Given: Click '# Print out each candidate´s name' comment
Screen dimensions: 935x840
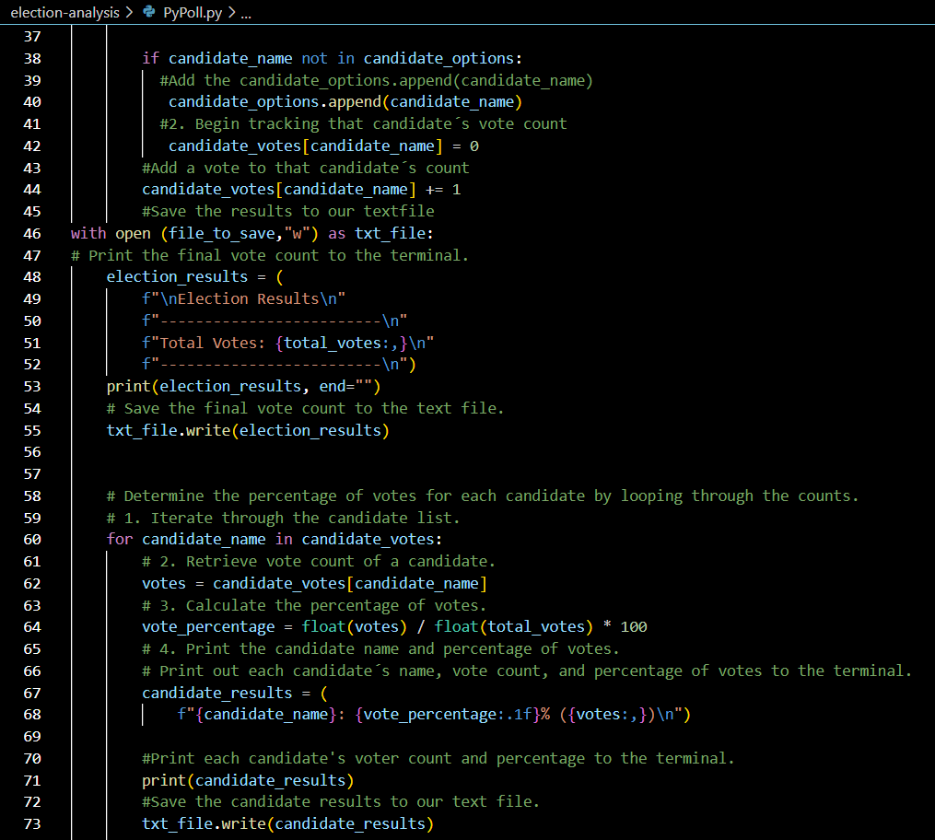Looking at the screenshot, I should click(x=527, y=671).
